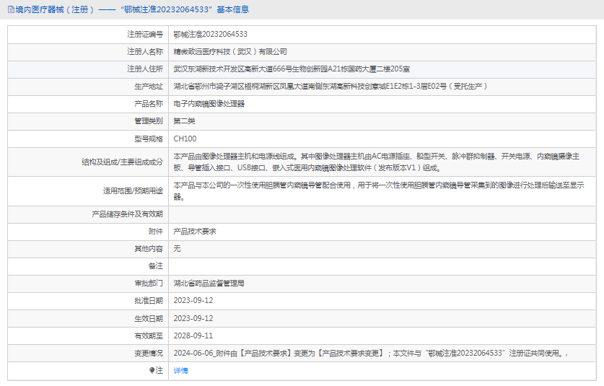This screenshot has width=604, height=386.
Task: Click the bulb icon beside 注 label
Action: pos(152,371)
